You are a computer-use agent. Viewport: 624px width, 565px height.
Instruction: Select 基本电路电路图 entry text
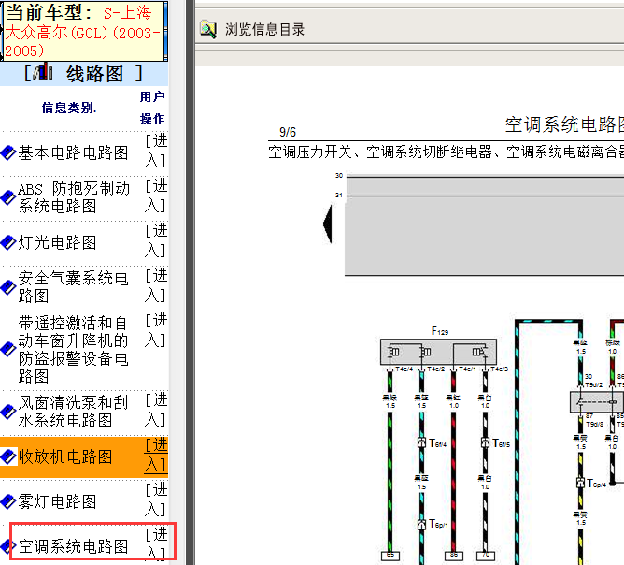click(73, 153)
